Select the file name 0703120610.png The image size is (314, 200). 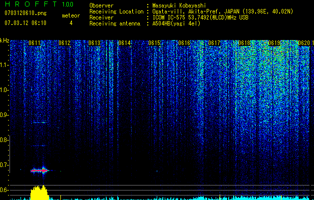coord(25,13)
